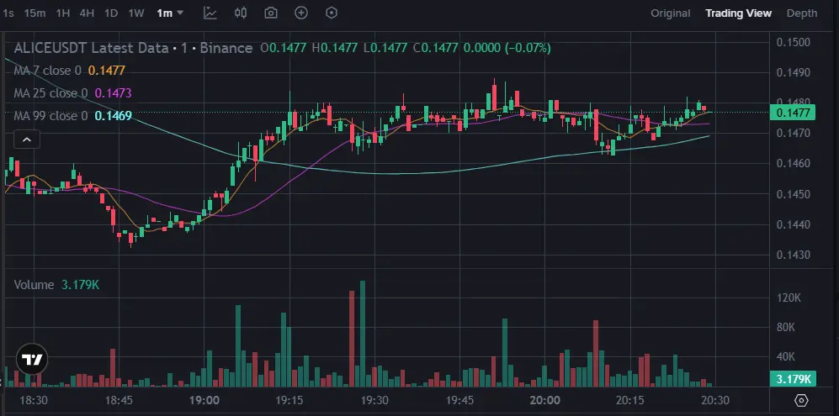Select the MA 99 close indicator legend

[50, 115]
